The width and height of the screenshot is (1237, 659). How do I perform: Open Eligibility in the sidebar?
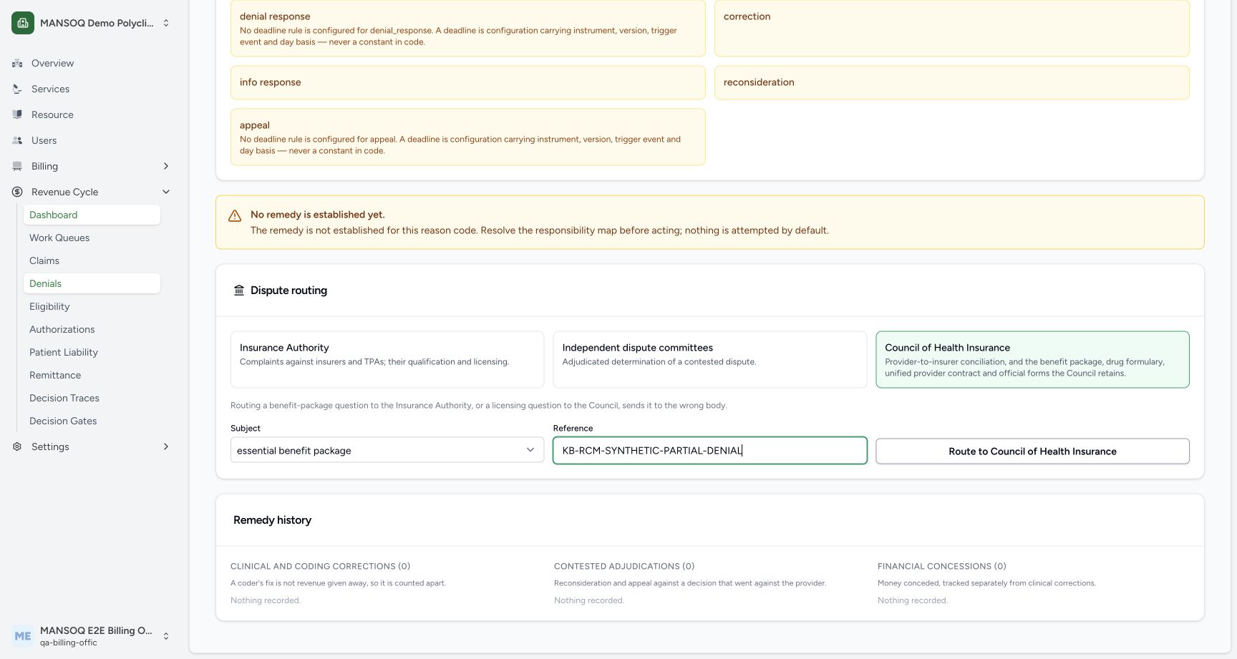92,306
